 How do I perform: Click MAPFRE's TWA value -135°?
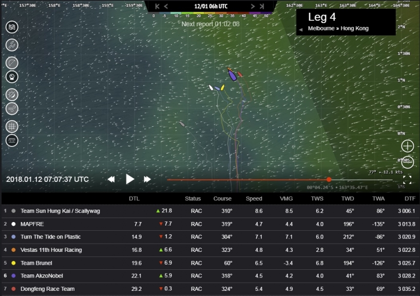[x=378, y=224]
